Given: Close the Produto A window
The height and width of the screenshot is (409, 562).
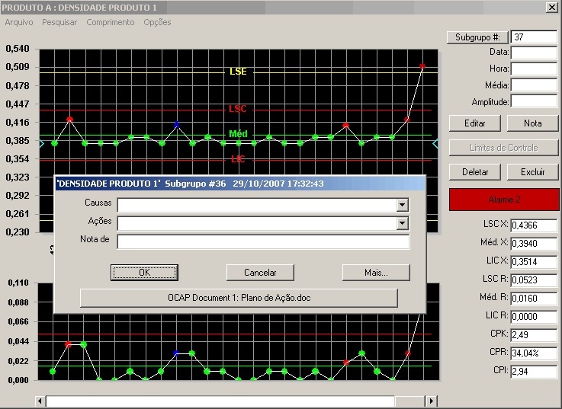Looking at the screenshot, I should coord(551,7).
